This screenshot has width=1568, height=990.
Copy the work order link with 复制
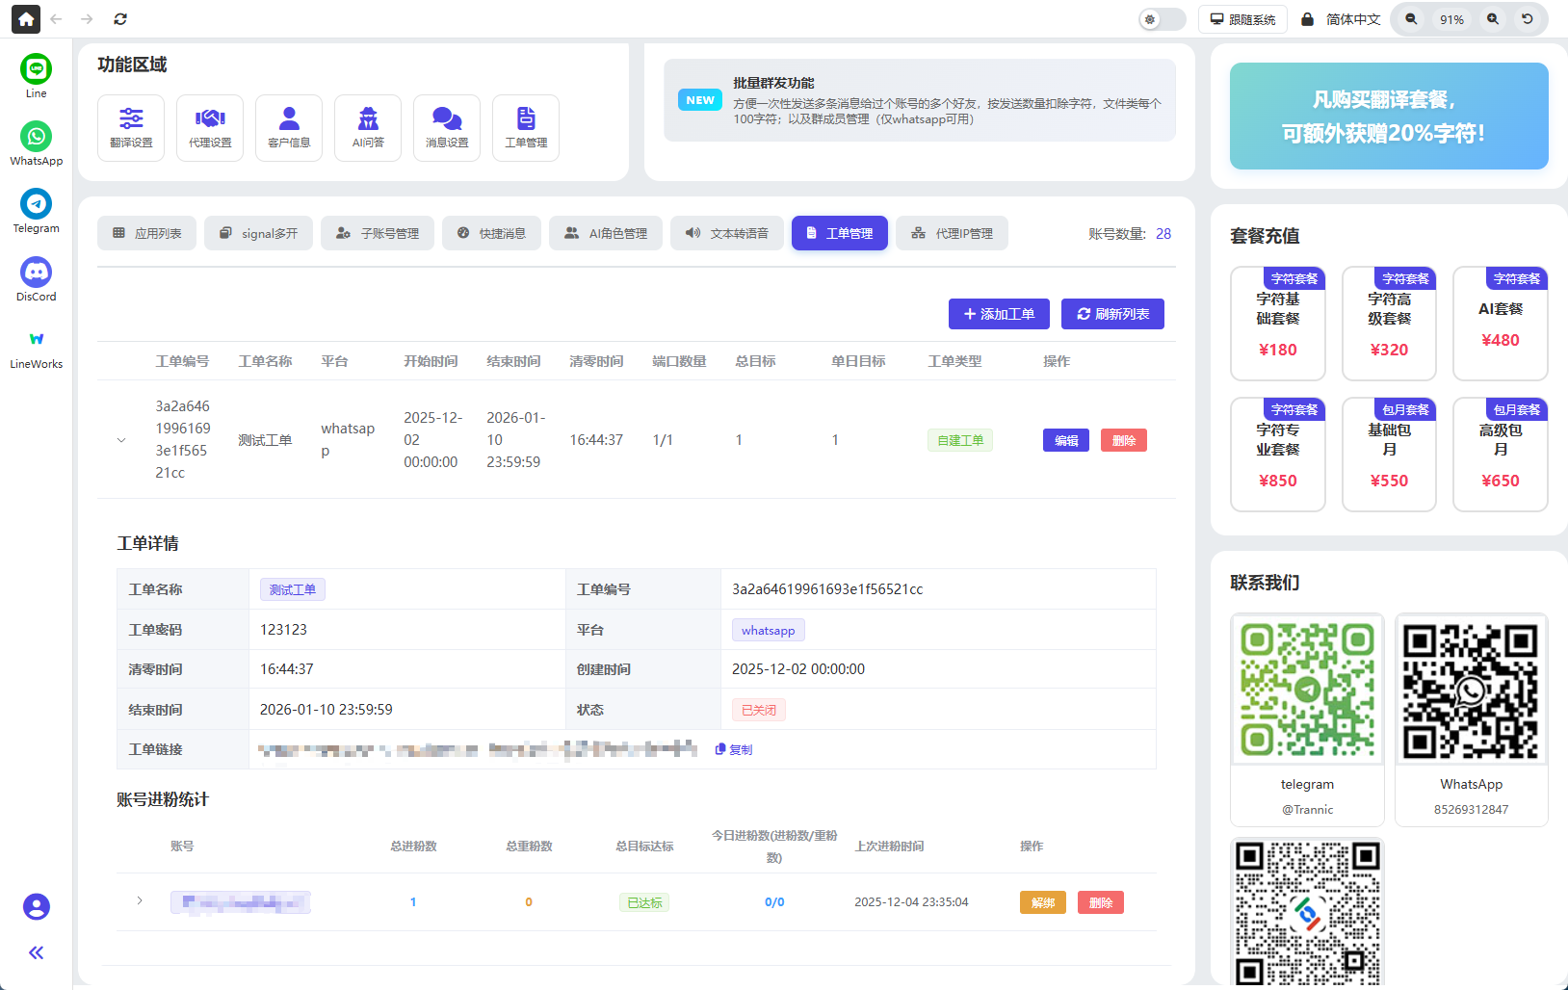pos(734,749)
